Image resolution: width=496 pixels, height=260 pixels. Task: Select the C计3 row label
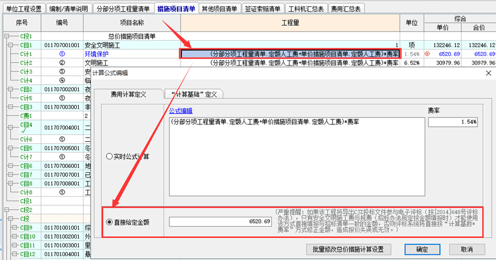click(x=26, y=72)
